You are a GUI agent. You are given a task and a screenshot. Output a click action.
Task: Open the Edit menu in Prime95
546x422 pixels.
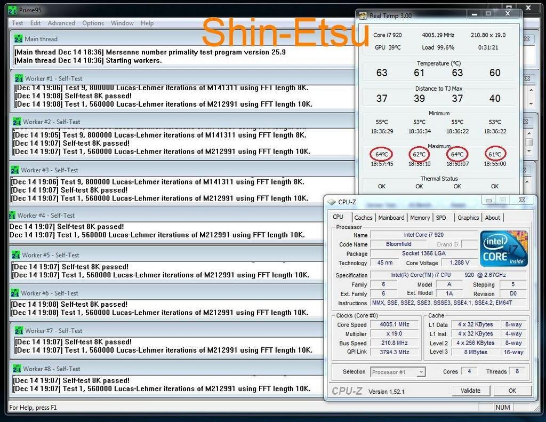pyautogui.click(x=35, y=23)
